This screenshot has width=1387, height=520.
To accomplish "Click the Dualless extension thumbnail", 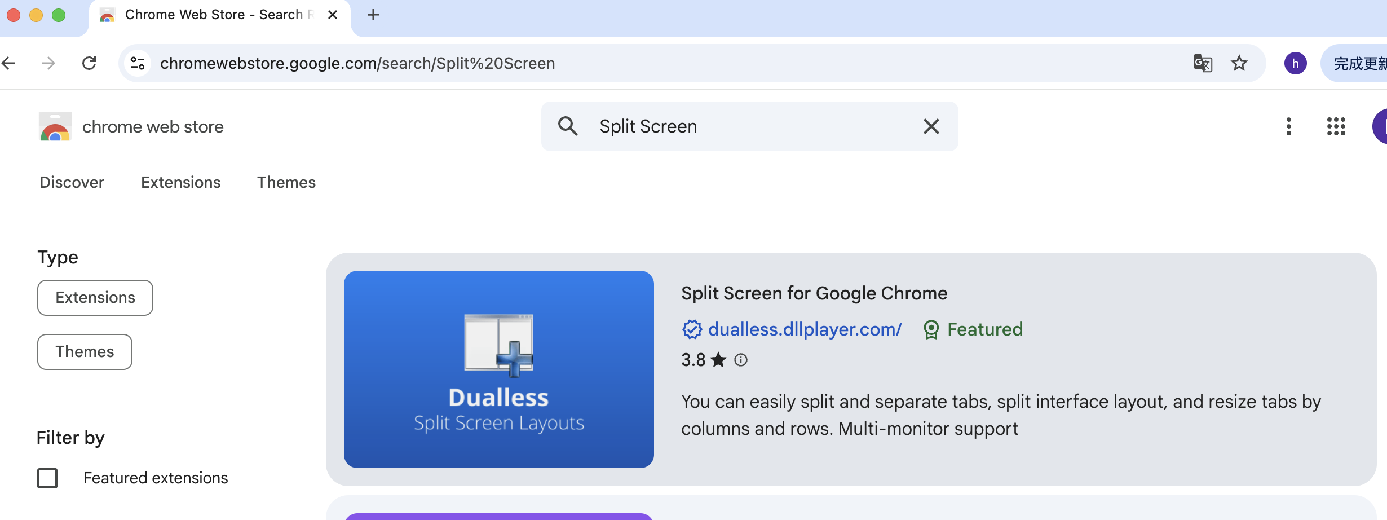I will point(498,369).
